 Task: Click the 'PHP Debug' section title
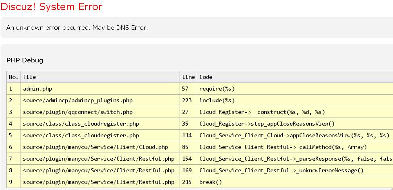click(x=25, y=60)
